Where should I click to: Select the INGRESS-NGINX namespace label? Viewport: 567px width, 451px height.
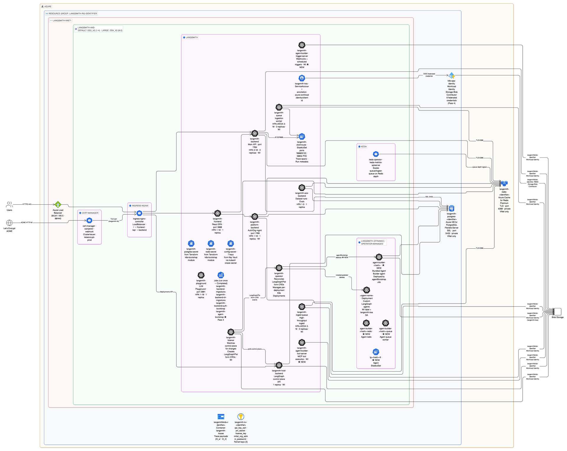pos(139,206)
